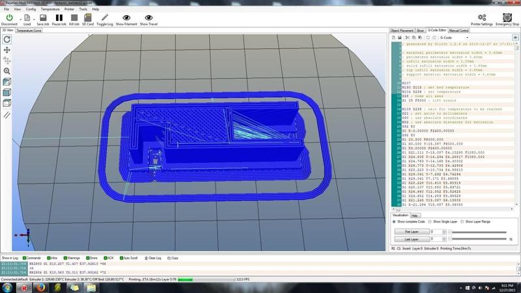Viewport: 521px width, 293px height.
Task: Click the paste icon in G-Code editor
Action: [x=420, y=38]
